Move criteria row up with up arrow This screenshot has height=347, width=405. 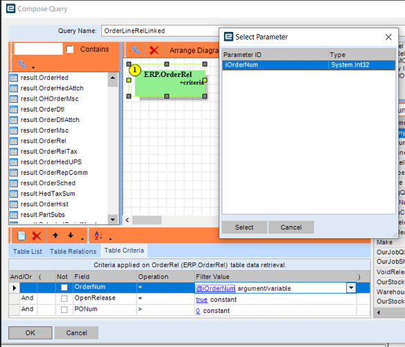tap(55, 235)
